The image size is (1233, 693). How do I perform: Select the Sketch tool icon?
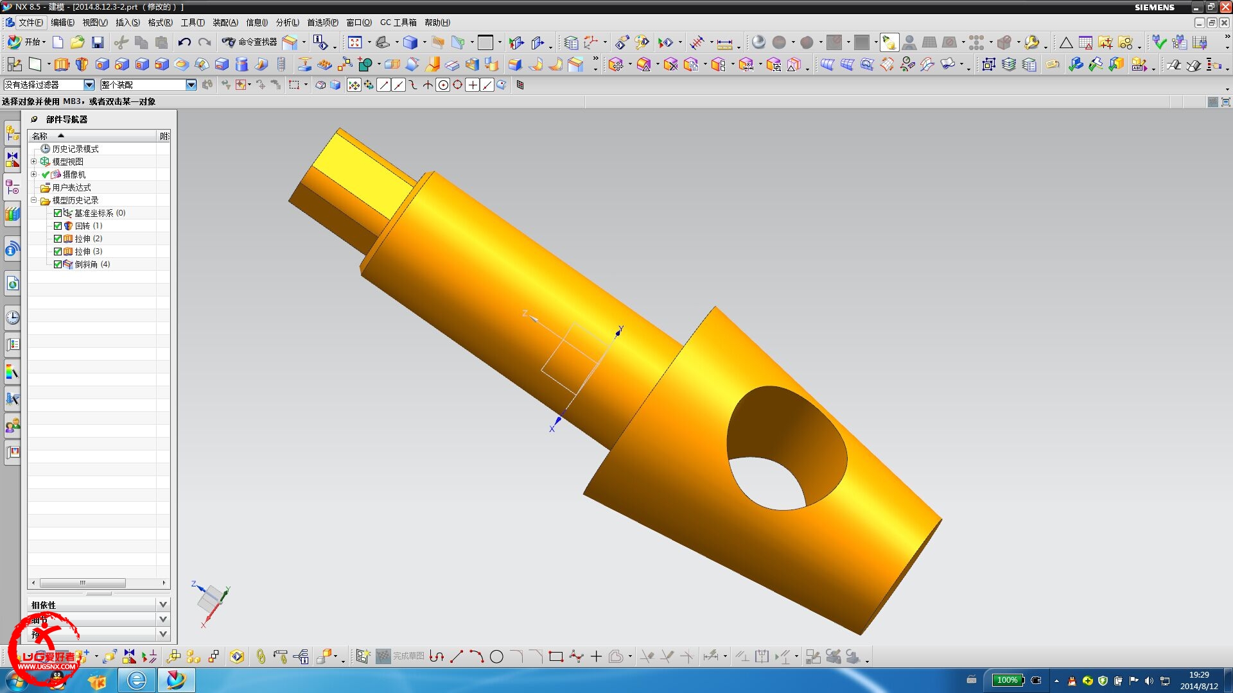point(14,64)
